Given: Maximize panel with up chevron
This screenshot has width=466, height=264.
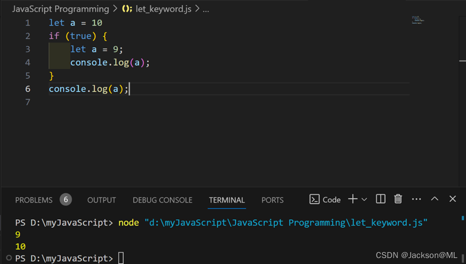Looking at the screenshot, I should click(435, 199).
